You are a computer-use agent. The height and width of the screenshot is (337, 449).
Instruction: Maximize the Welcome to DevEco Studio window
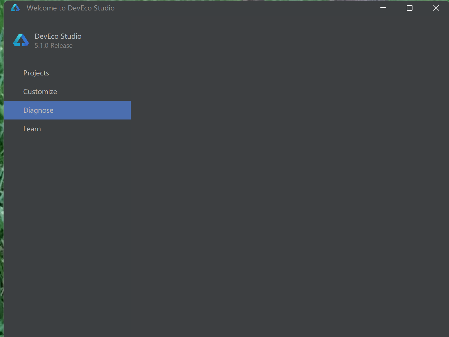pyautogui.click(x=409, y=8)
